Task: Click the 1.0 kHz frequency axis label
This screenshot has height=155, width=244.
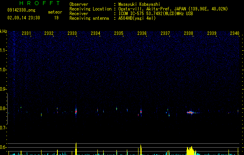Action: tap(3, 70)
